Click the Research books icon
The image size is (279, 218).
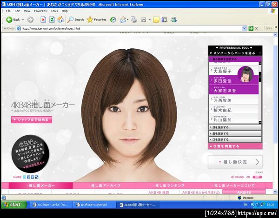point(165,20)
